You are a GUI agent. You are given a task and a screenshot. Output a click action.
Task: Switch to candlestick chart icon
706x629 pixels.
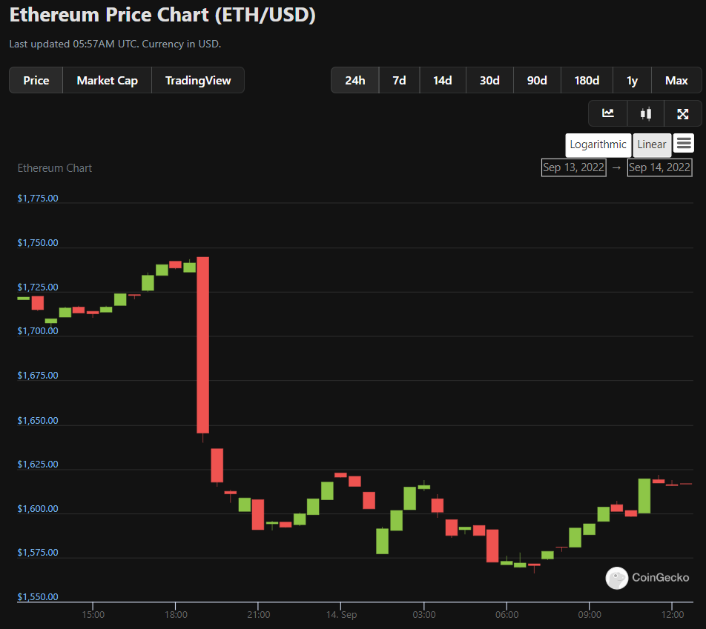click(x=646, y=113)
